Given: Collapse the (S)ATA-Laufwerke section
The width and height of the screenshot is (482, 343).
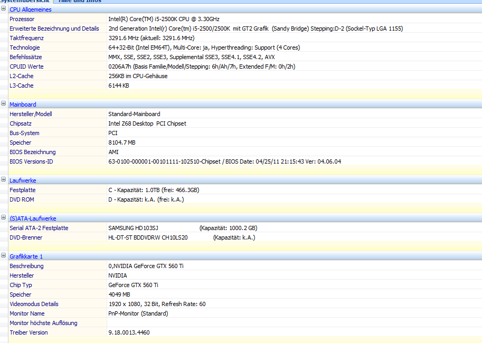Looking at the screenshot, I should (x=3, y=217).
